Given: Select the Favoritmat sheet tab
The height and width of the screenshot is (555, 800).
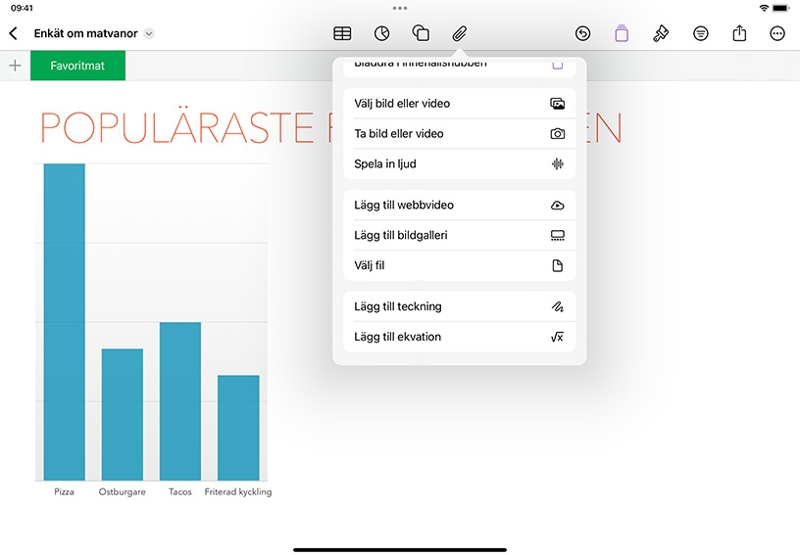Looking at the screenshot, I should click(77, 66).
